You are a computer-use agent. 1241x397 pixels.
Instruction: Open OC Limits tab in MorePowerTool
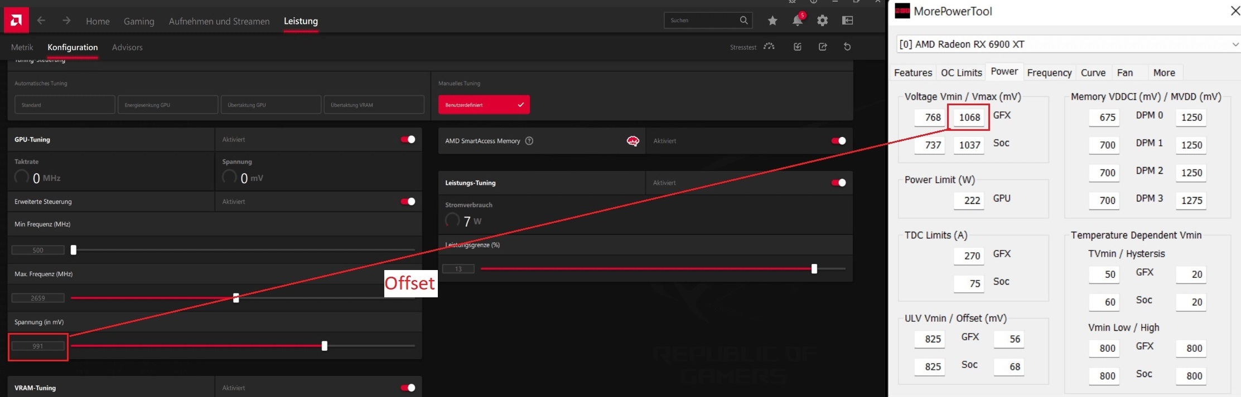click(x=961, y=72)
